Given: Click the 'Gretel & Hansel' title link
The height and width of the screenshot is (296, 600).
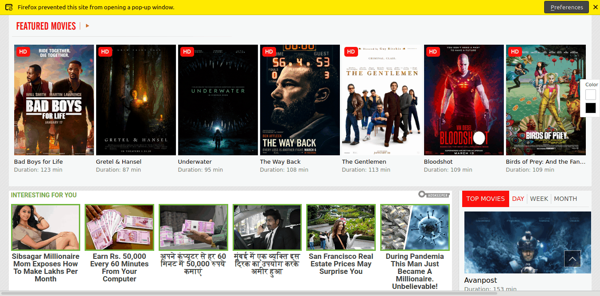Looking at the screenshot, I should [x=119, y=162].
